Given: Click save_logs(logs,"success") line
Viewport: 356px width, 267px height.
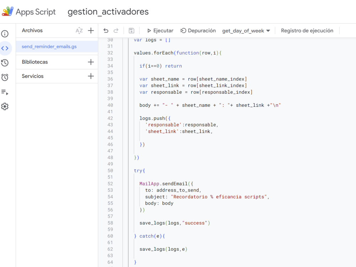Looking at the screenshot, I should click(x=174, y=223).
